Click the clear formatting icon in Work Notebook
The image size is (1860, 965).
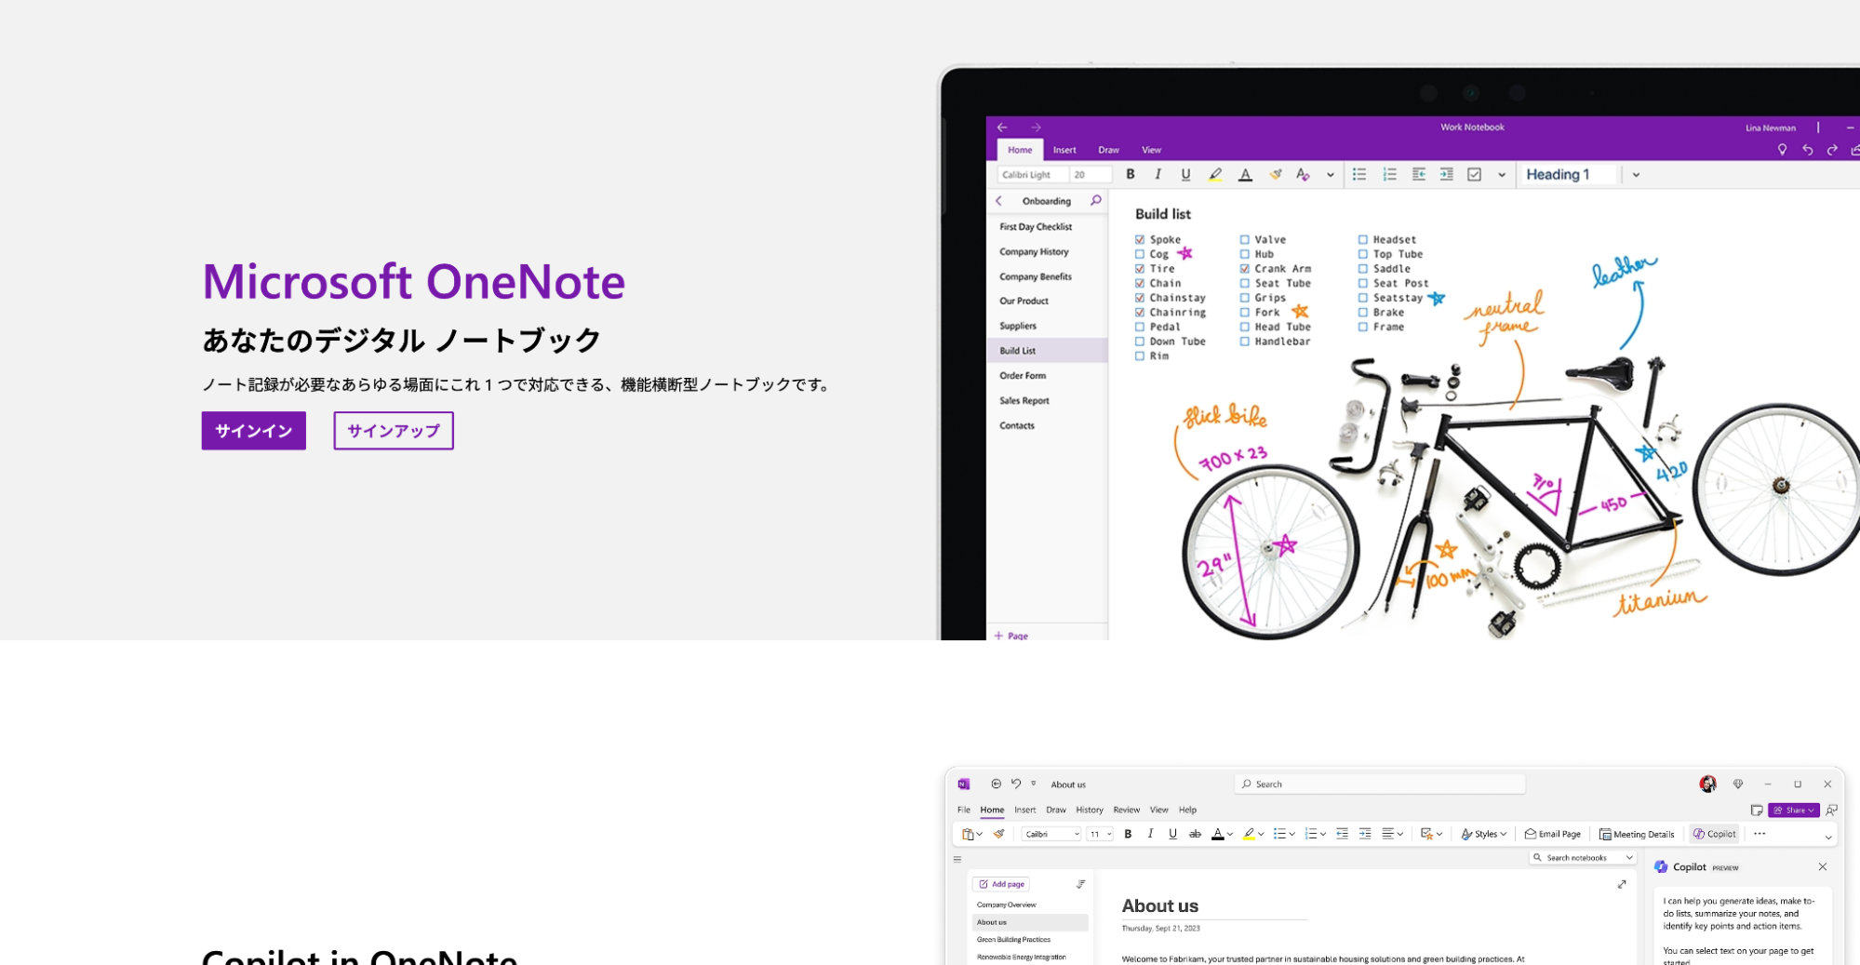[x=1303, y=174]
